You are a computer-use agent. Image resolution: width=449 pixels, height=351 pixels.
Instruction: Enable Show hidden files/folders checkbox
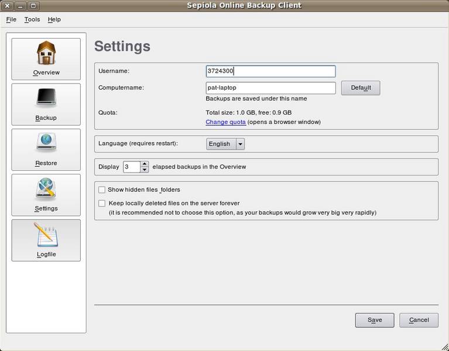tap(102, 190)
